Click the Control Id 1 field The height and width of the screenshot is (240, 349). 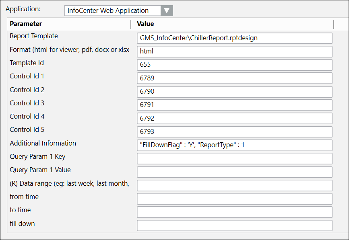234,78
